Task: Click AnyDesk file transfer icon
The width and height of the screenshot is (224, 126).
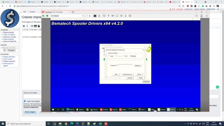Action: 99,16
